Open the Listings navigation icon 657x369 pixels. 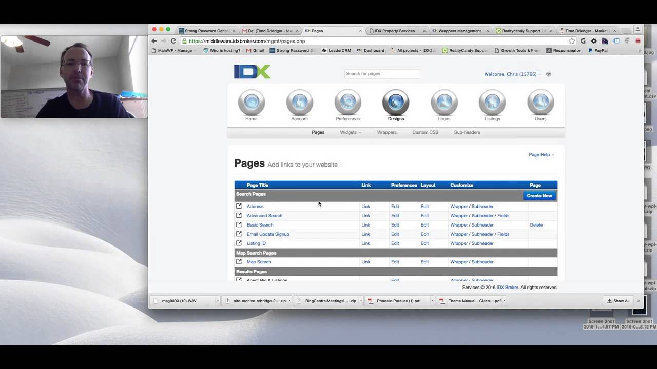click(492, 102)
